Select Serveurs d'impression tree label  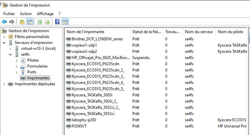pos(34,43)
